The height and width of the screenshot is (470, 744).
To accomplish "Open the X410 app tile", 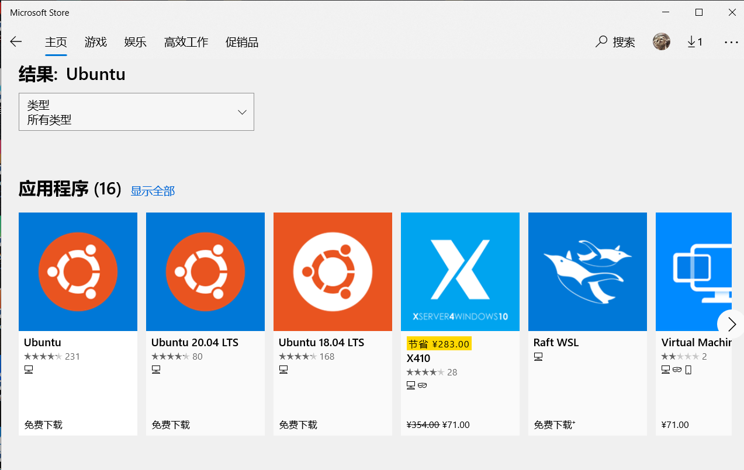I will tap(459, 271).
